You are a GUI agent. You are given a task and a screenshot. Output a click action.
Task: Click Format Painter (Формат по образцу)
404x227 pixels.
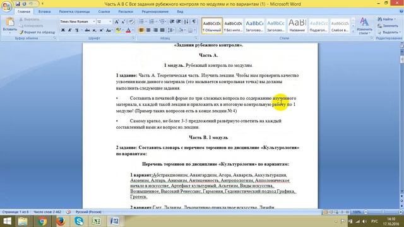point(37,32)
